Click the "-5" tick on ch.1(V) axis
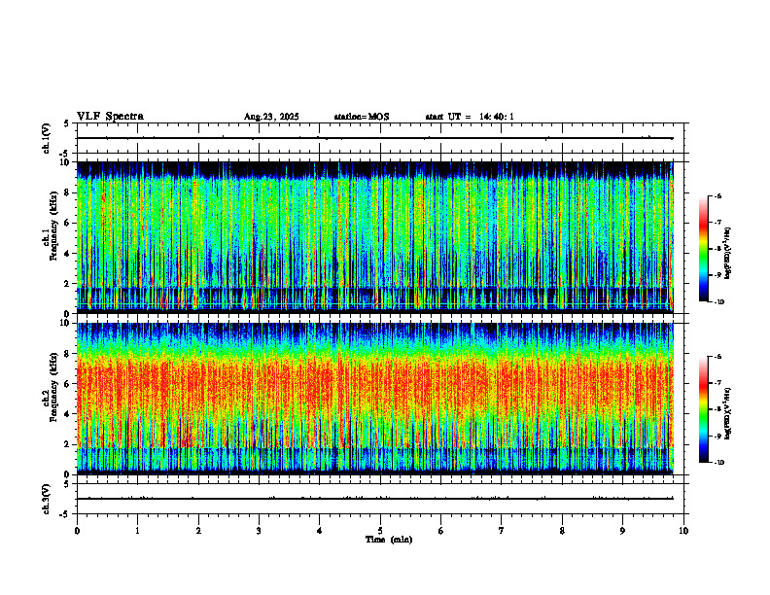This screenshot has width=770, height=595. [x=65, y=154]
